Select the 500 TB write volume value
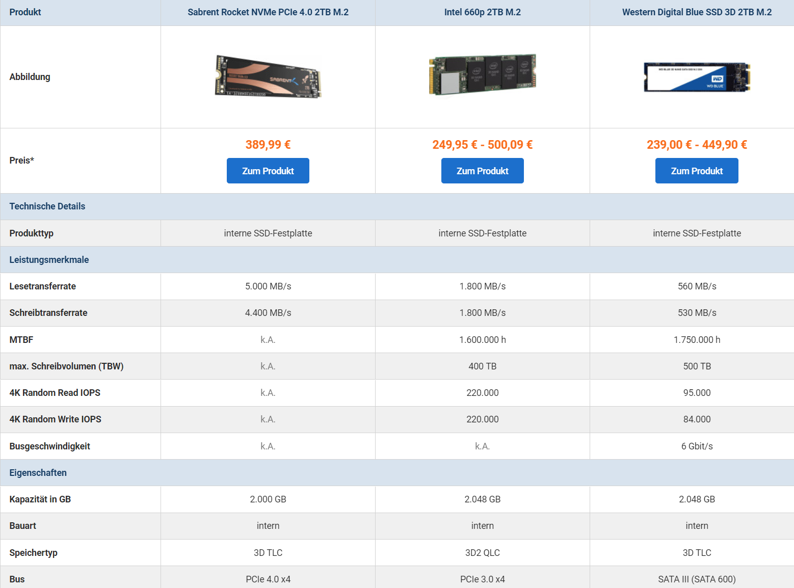 [x=697, y=366]
